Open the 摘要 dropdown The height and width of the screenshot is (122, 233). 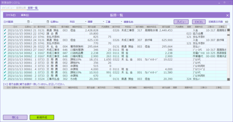point(104,22)
